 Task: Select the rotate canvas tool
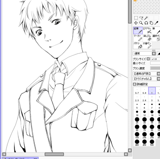146,23
